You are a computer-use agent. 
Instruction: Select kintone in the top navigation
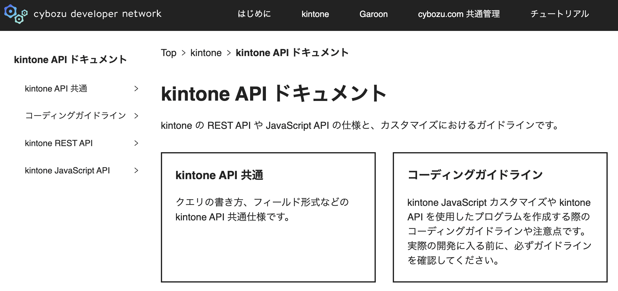(315, 14)
